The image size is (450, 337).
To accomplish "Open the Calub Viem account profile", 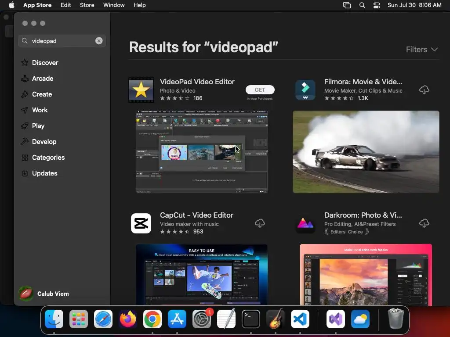I will (x=44, y=294).
